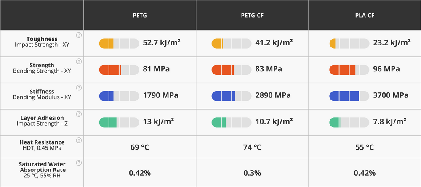This screenshot has width=421, height=187.
Task: Click the help icon next to Toughness
Action: pyautogui.click(x=79, y=35)
